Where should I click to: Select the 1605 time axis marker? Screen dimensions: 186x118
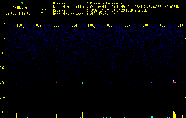91,25
